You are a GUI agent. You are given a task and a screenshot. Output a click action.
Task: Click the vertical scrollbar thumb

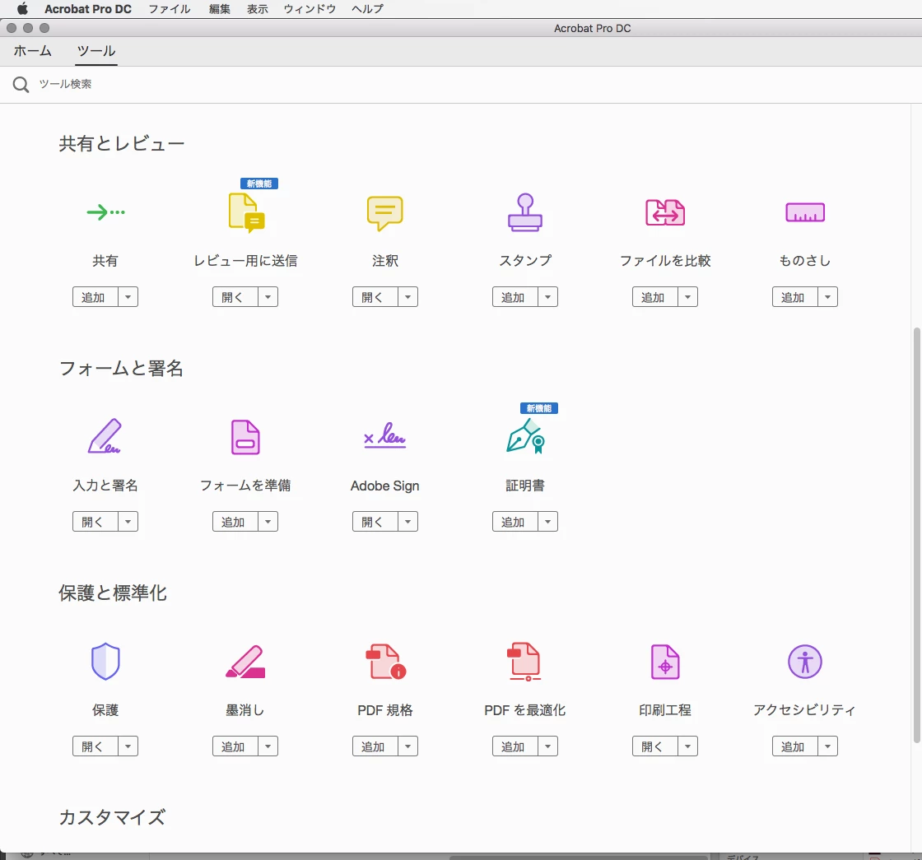917,535
